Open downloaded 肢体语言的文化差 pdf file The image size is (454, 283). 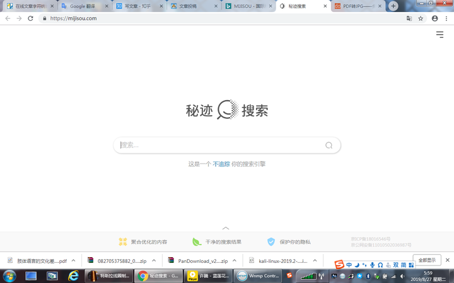(37, 261)
